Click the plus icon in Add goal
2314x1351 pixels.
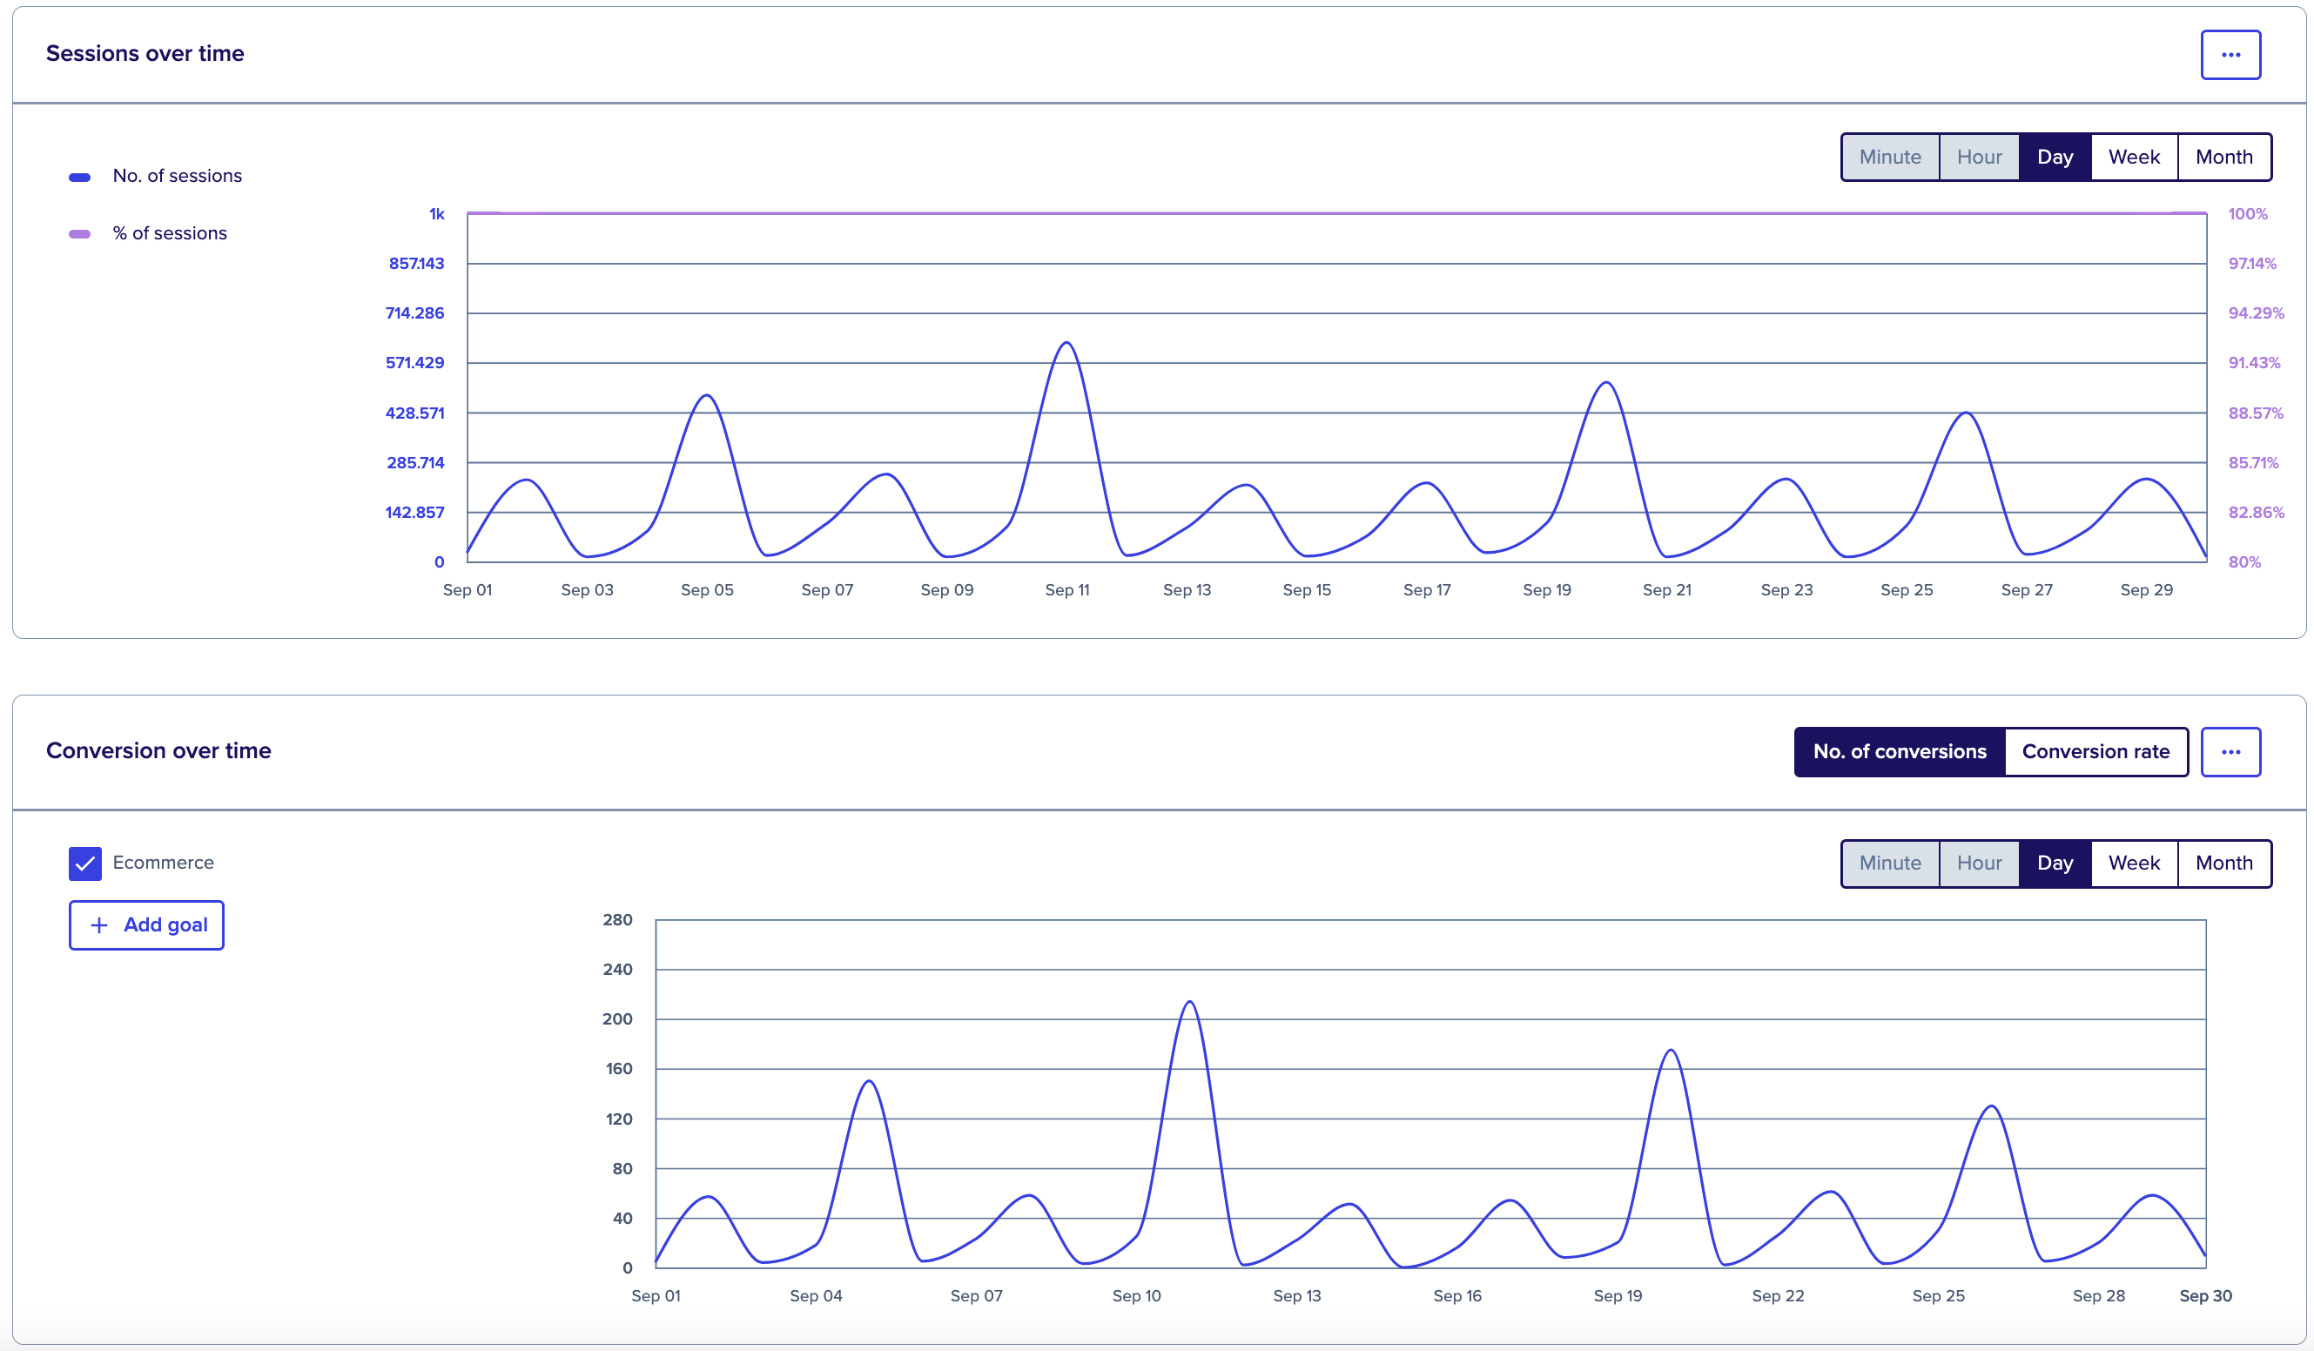click(x=99, y=924)
